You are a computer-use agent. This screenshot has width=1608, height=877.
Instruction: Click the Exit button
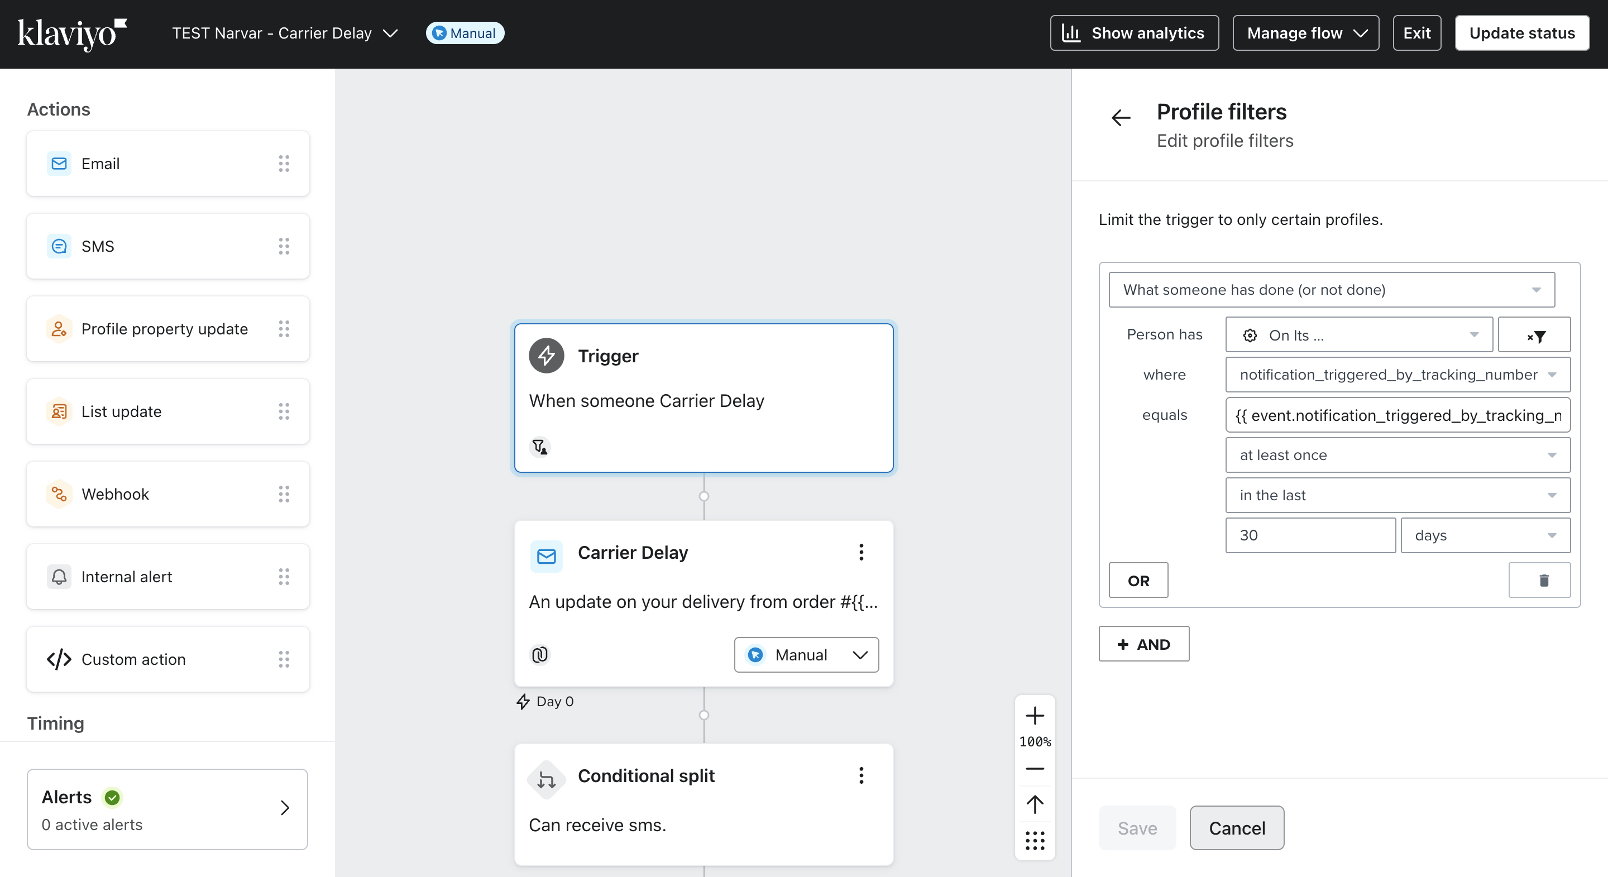1417,33
